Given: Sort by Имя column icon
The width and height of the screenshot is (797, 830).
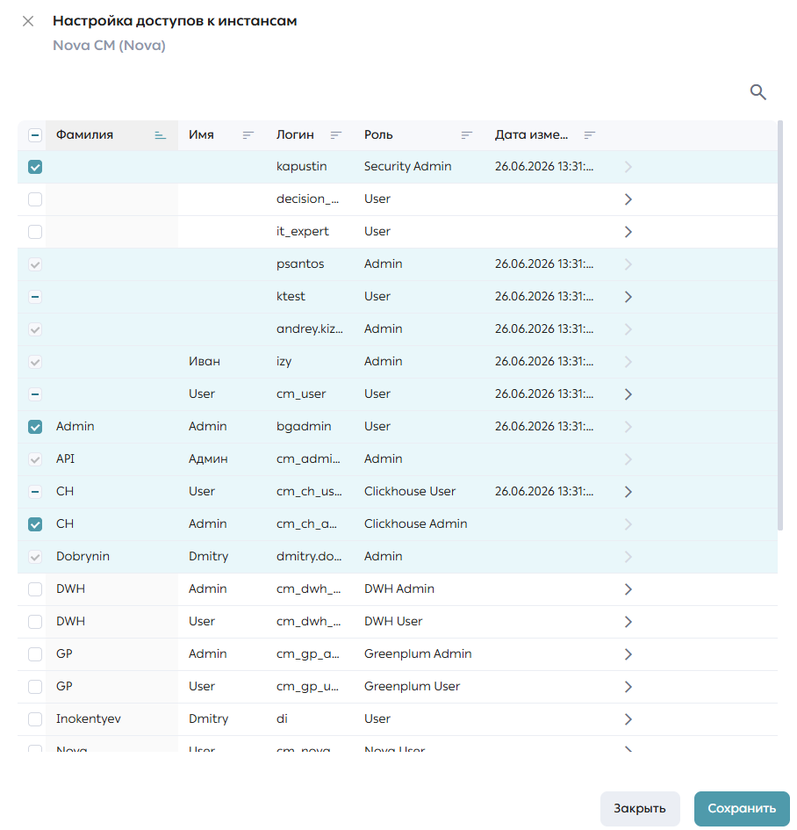Looking at the screenshot, I should point(248,135).
